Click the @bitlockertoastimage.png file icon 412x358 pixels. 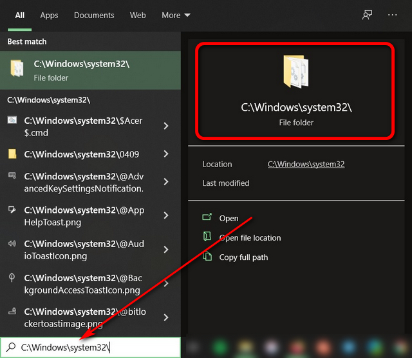click(12, 311)
